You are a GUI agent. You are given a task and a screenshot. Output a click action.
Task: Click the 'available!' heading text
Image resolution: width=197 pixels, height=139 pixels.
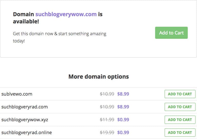tap(26, 21)
